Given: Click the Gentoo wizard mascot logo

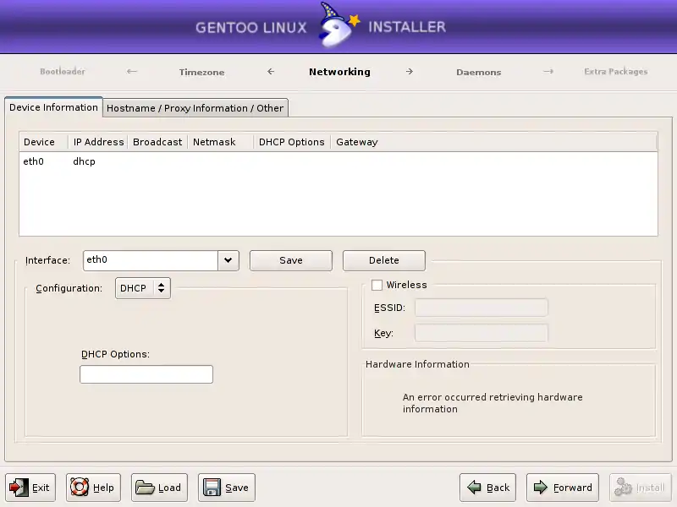Looking at the screenshot, I should tap(337, 25).
